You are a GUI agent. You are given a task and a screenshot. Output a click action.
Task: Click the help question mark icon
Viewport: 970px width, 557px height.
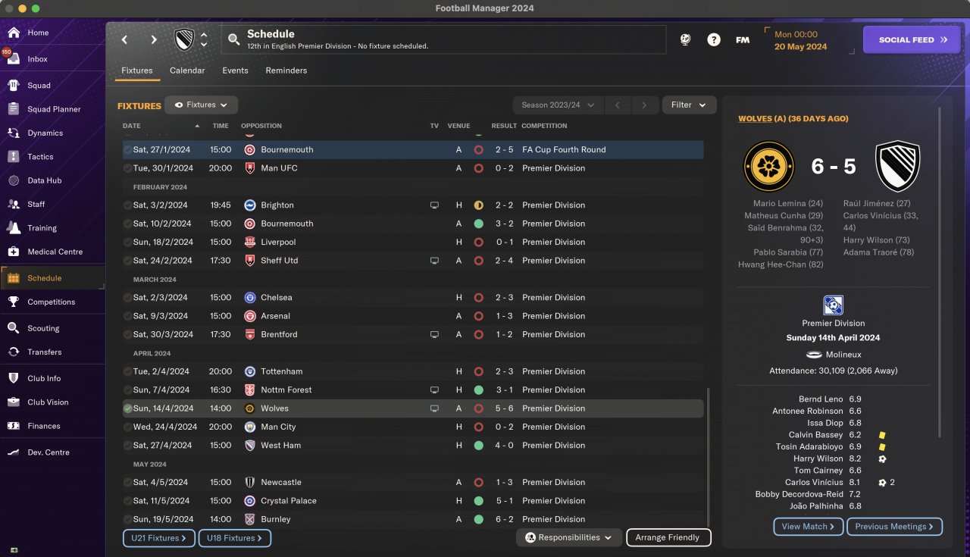click(714, 40)
